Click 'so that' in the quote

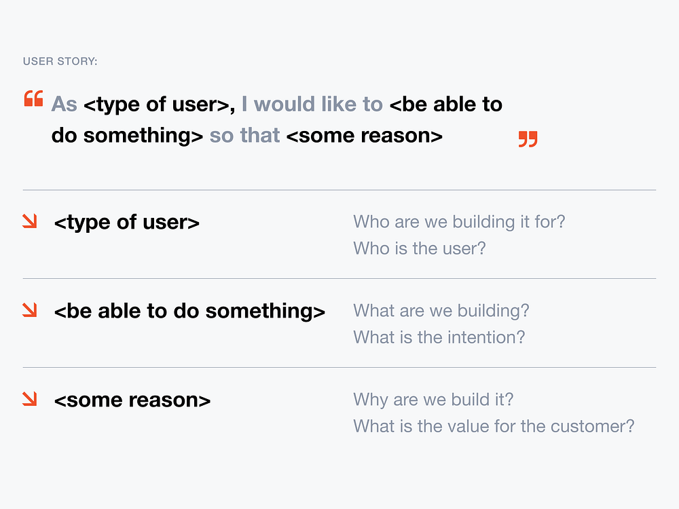[244, 136]
